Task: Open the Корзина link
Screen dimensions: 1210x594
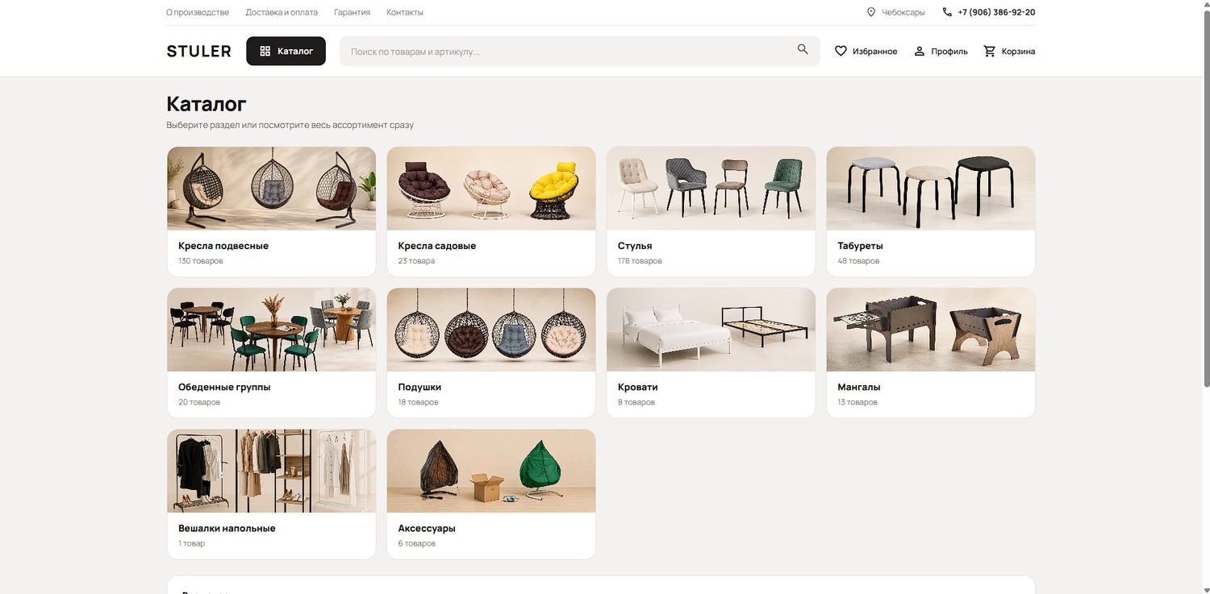Action: 1009,51
